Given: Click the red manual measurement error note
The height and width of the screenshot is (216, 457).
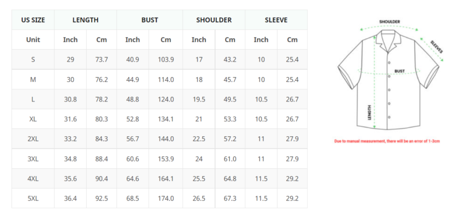Looking at the screenshot, I should tap(387, 141).
